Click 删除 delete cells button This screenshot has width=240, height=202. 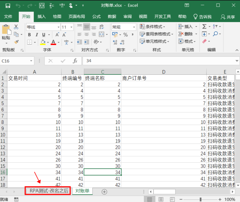pyautogui.click(x=186, y=34)
